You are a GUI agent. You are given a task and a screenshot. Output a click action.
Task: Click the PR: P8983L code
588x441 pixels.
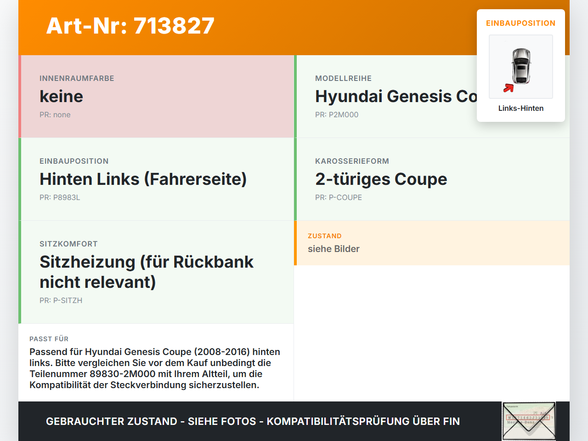(60, 197)
